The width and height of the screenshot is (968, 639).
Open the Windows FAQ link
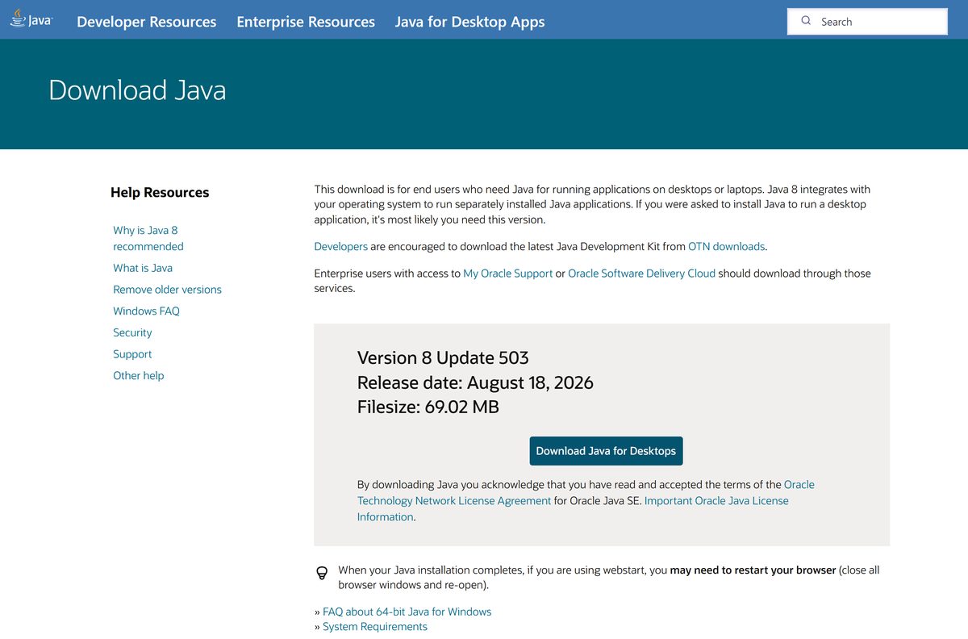tap(146, 311)
